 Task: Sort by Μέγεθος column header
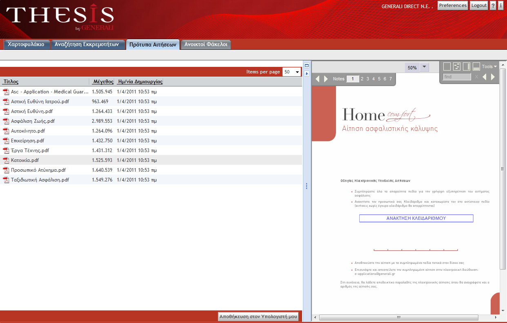(x=103, y=82)
